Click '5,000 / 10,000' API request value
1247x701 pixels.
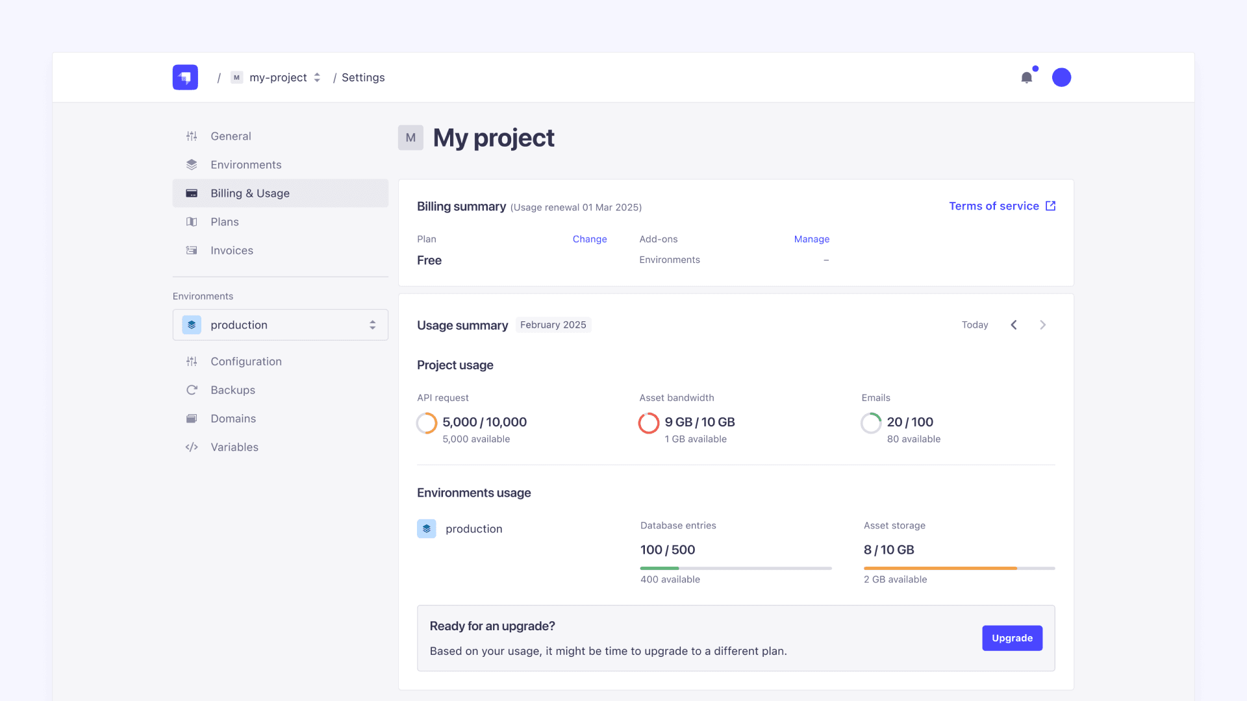click(485, 422)
